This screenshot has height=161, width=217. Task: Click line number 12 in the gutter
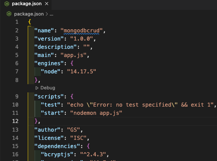tap(15, 121)
